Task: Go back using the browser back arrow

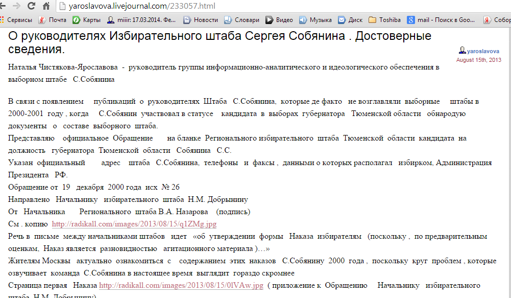Action: pos(3,6)
